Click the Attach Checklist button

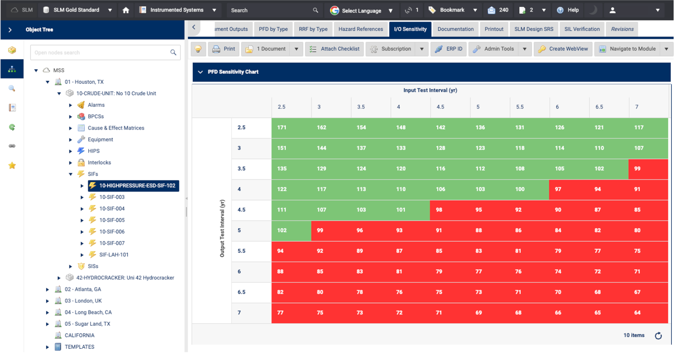(335, 49)
